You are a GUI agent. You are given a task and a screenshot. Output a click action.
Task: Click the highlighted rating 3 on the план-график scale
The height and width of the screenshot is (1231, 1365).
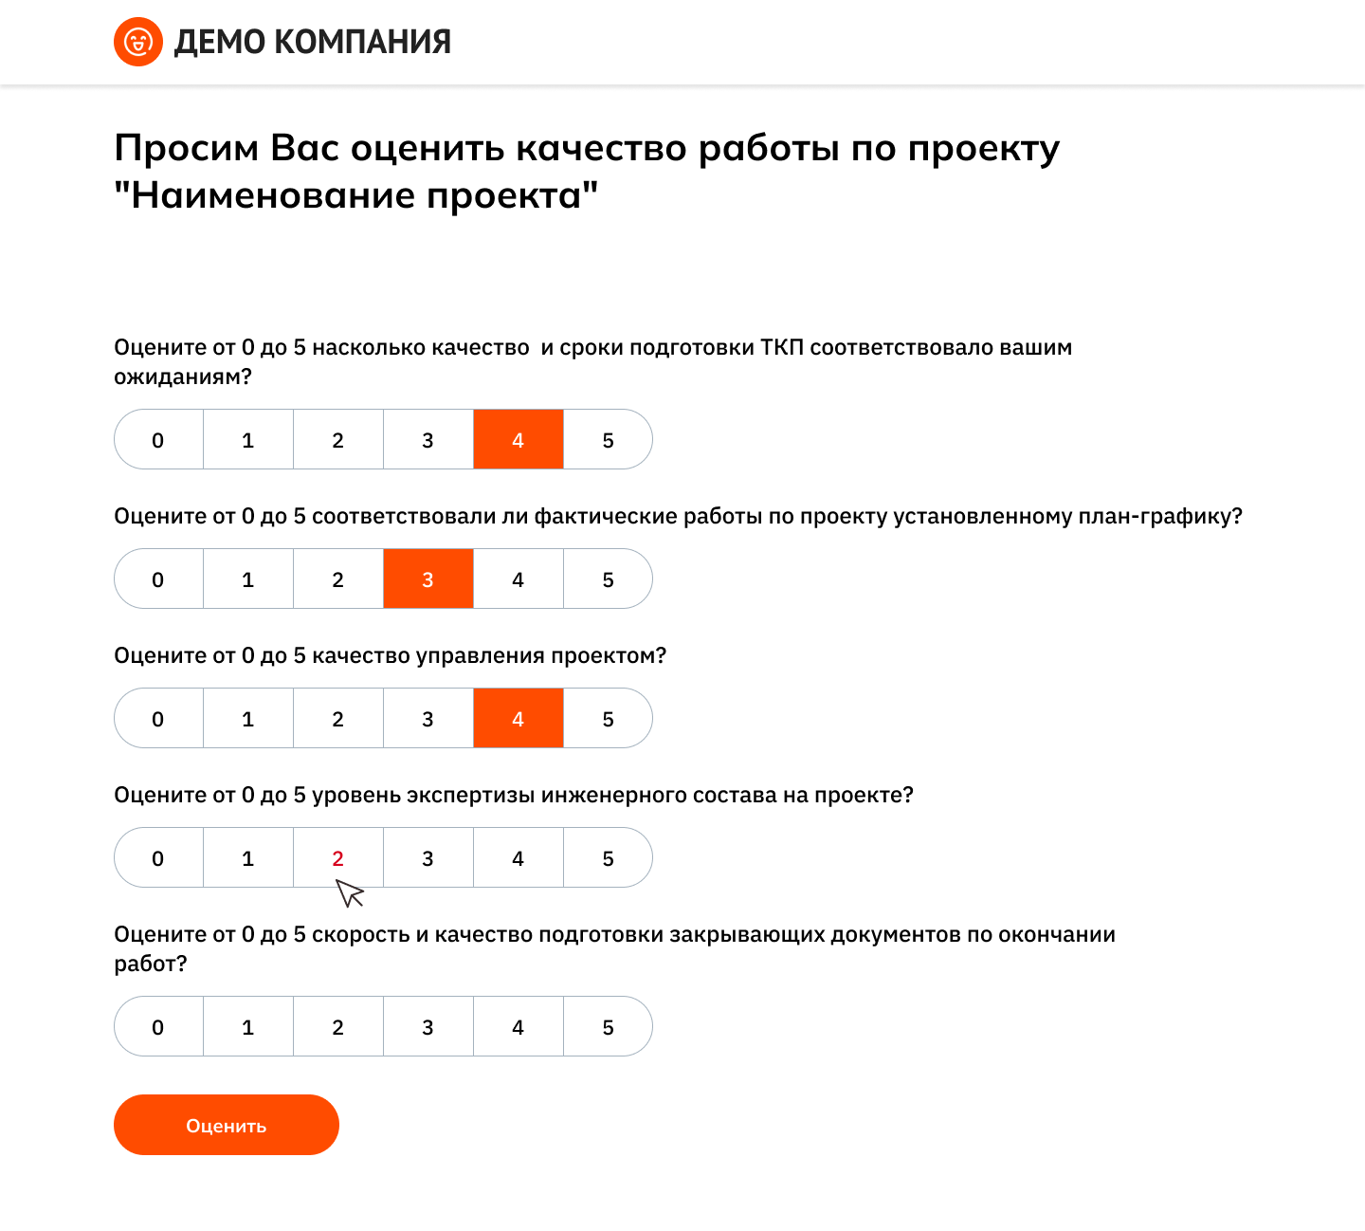pos(428,579)
